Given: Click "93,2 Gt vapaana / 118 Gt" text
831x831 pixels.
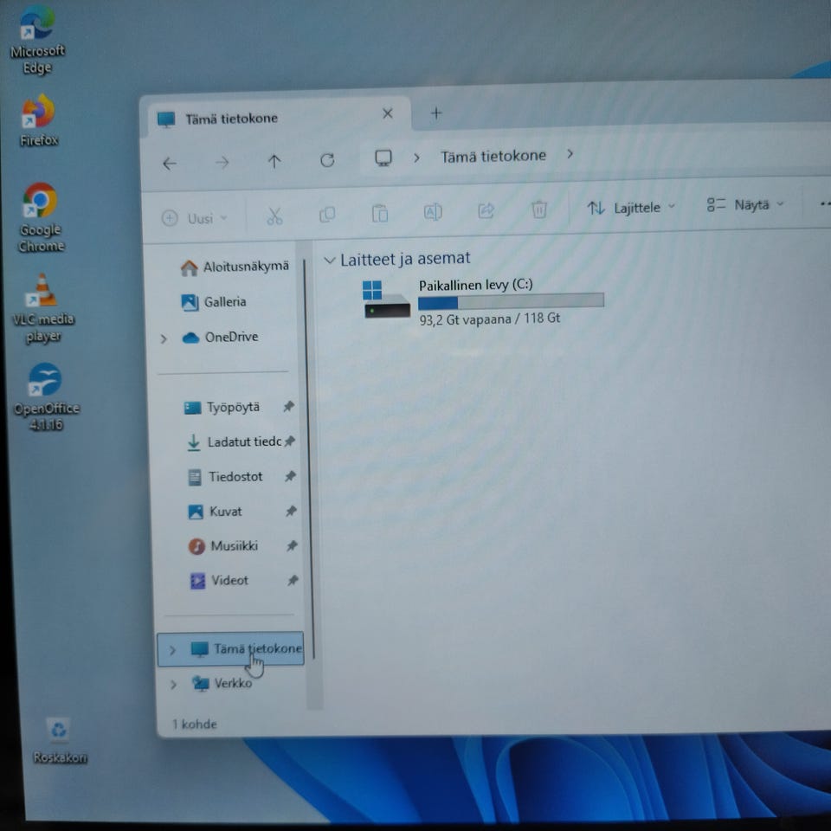Looking at the screenshot, I should pos(490,319).
